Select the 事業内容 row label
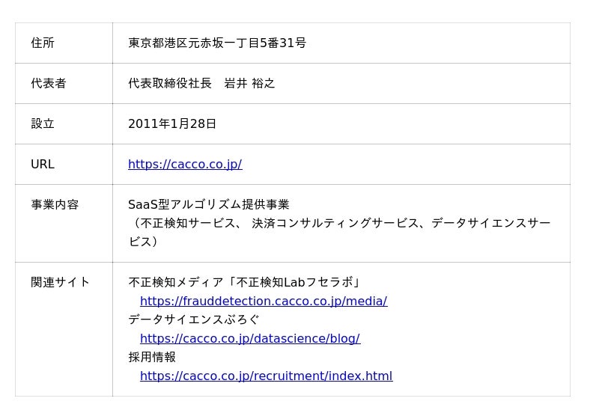Screen dimensions: 599x419 tap(55, 205)
